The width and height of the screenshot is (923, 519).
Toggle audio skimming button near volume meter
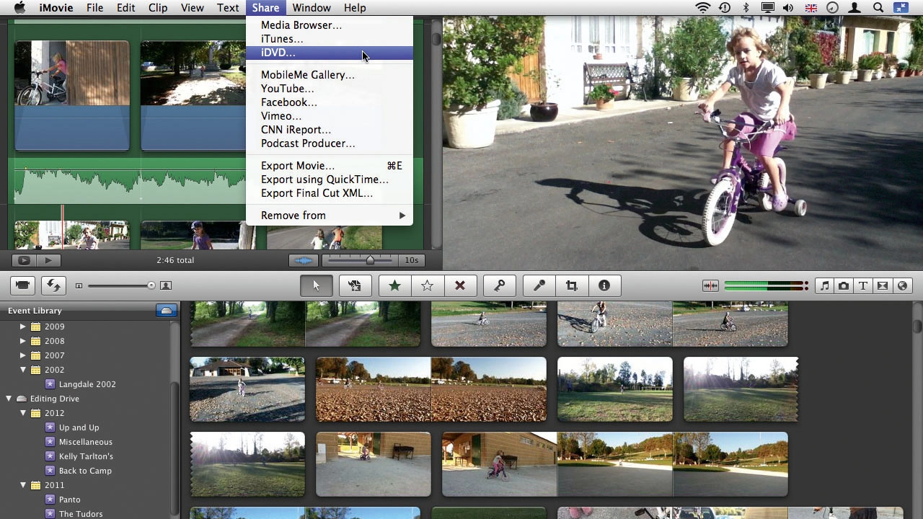click(710, 286)
